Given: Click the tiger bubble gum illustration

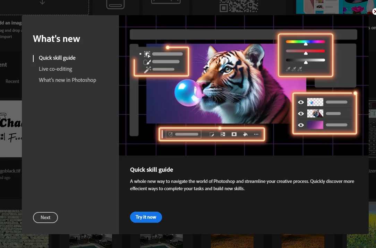Looking at the screenshot, I should (x=243, y=86).
